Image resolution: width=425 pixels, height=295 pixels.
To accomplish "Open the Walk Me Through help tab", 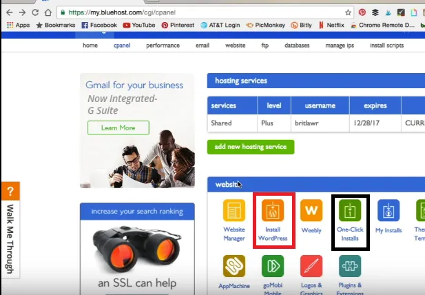I will point(10,239).
